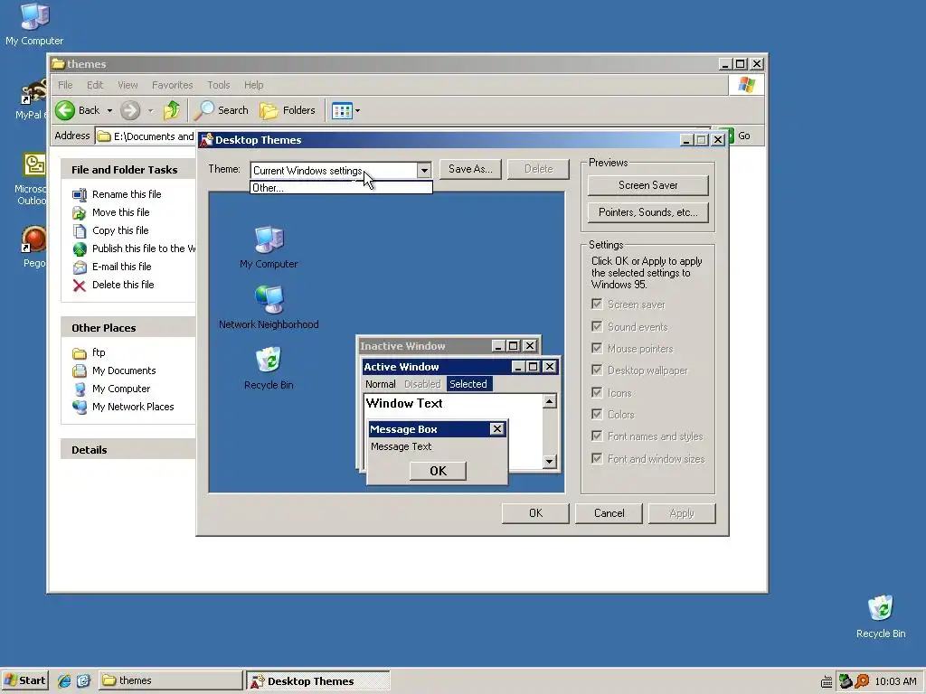Launch Internet Explorer from Quick Launch

(64, 680)
